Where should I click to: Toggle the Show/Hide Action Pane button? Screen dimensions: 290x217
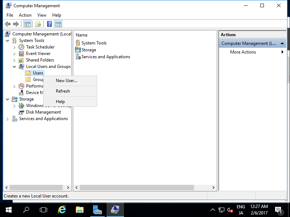point(58,24)
